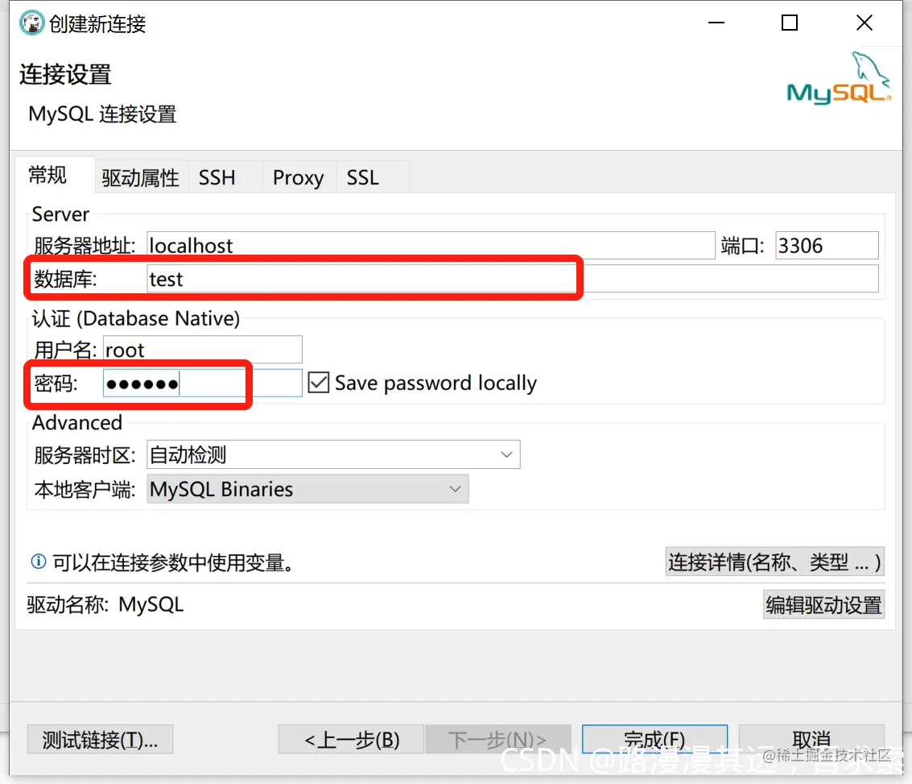Click the 端口 field showing 3306
The width and height of the screenshot is (912, 784).
pos(827,245)
